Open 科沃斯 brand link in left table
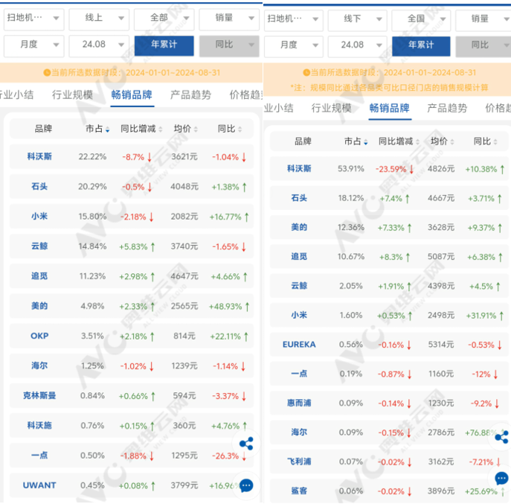 39,156
